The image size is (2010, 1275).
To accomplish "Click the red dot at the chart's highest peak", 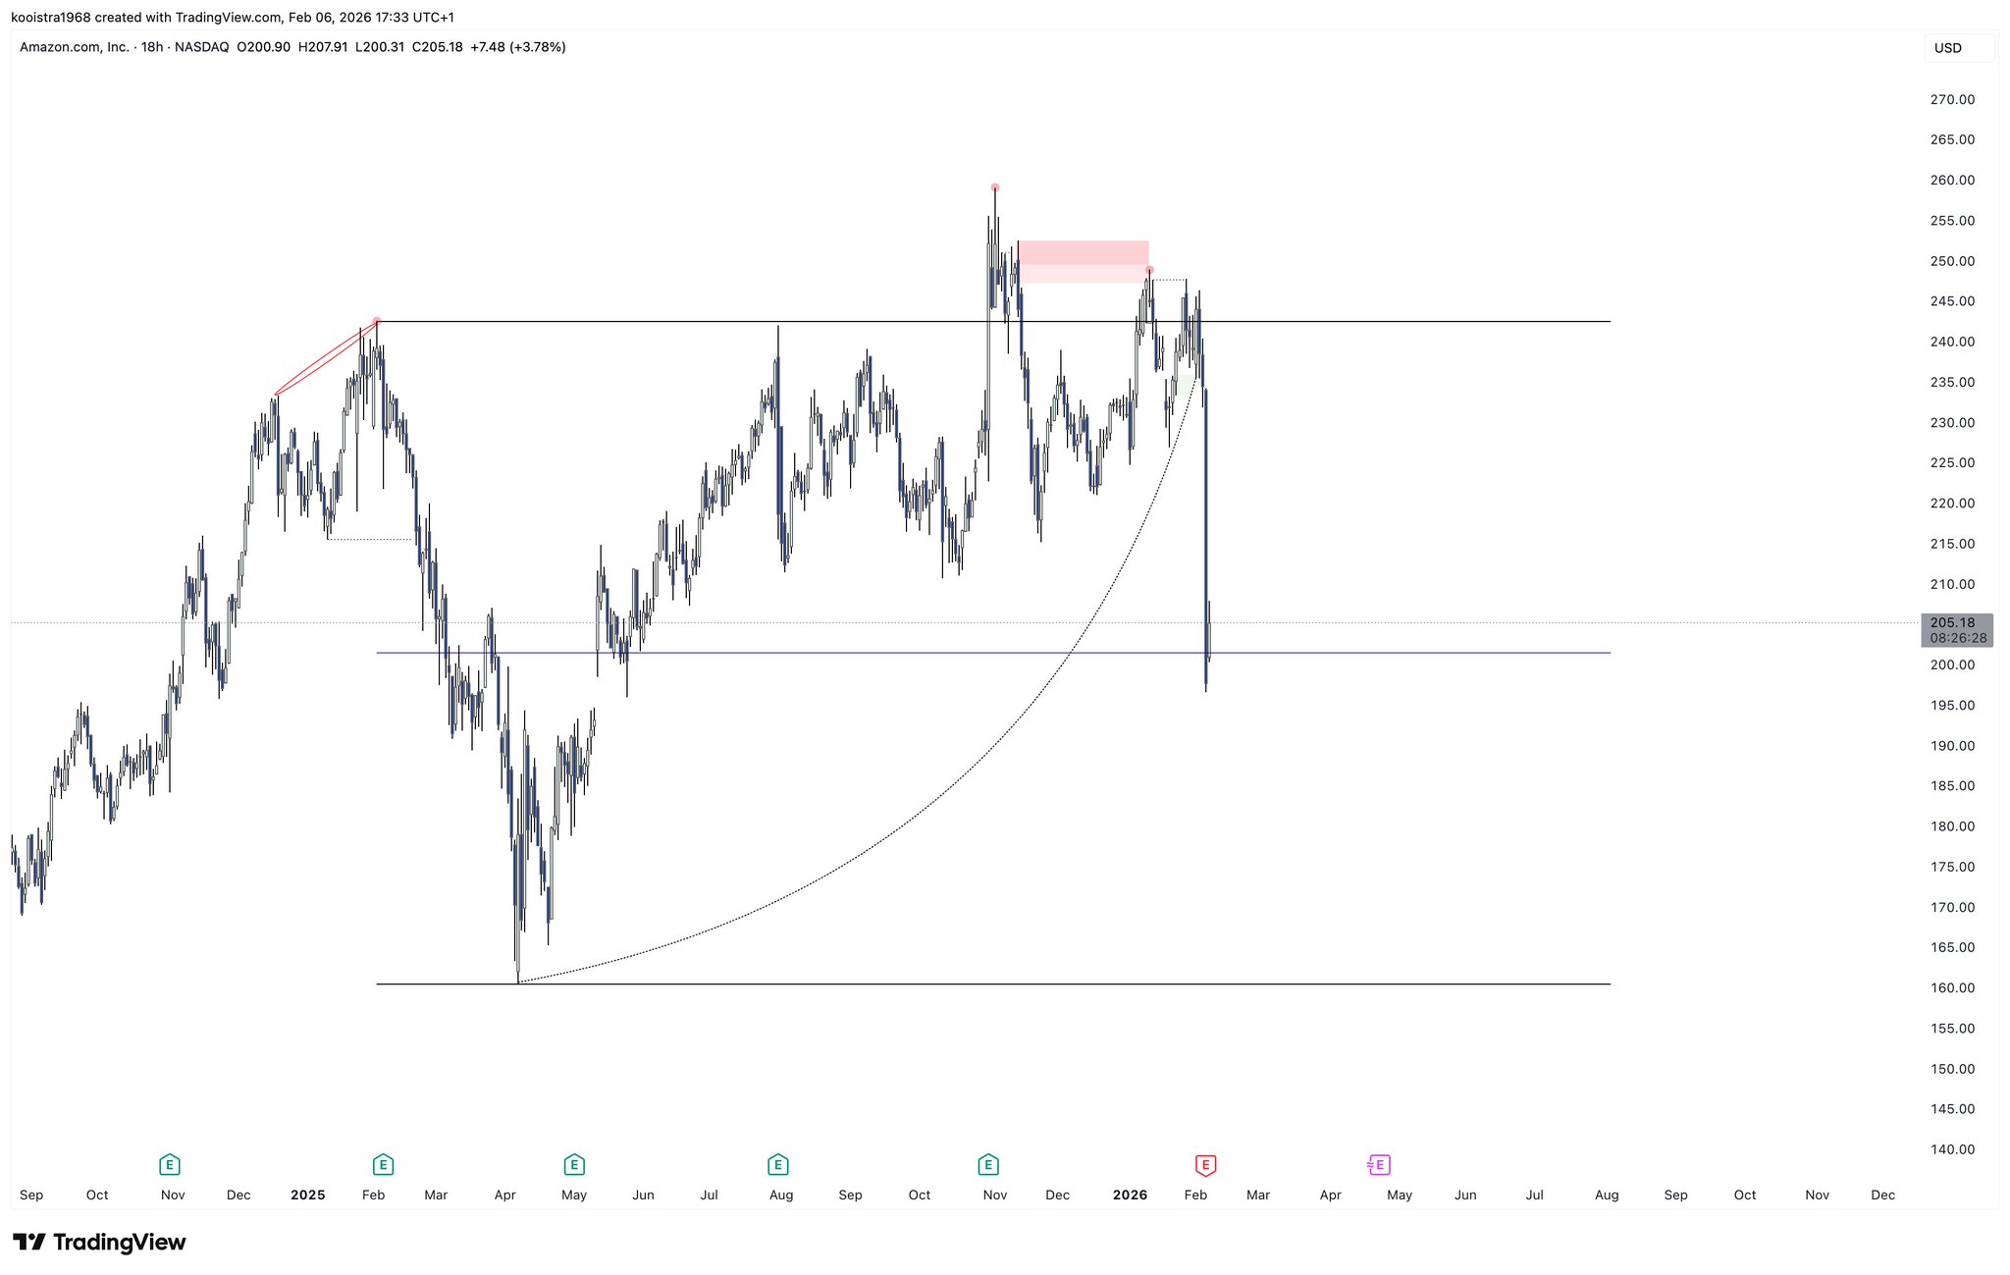I will (x=995, y=187).
